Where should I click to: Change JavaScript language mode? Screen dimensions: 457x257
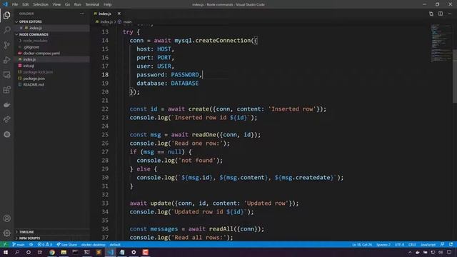pyautogui.click(x=428, y=244)
